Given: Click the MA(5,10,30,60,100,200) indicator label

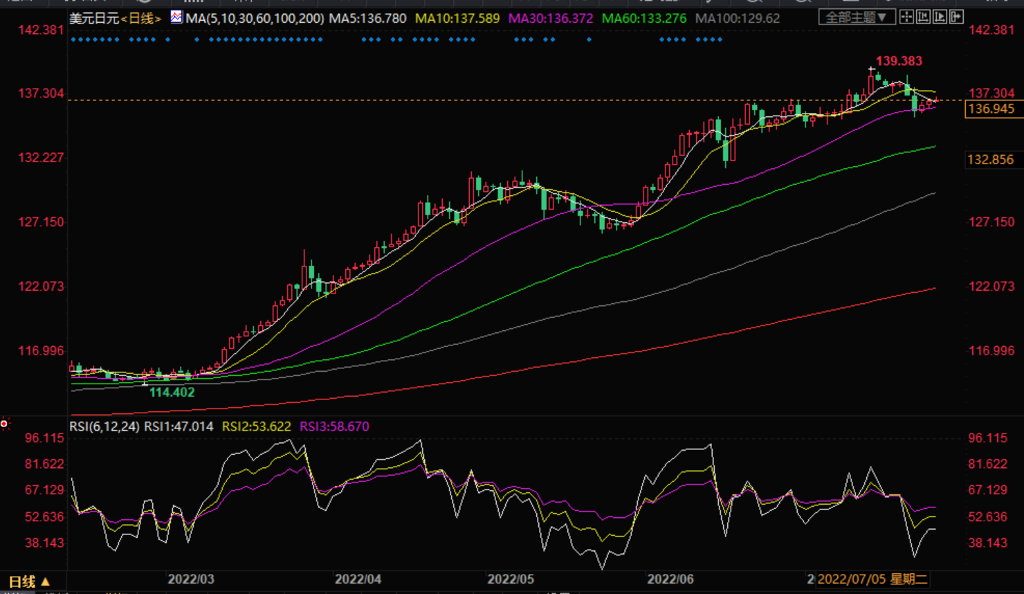Looking at the screenshot, I should coord(254,19).
